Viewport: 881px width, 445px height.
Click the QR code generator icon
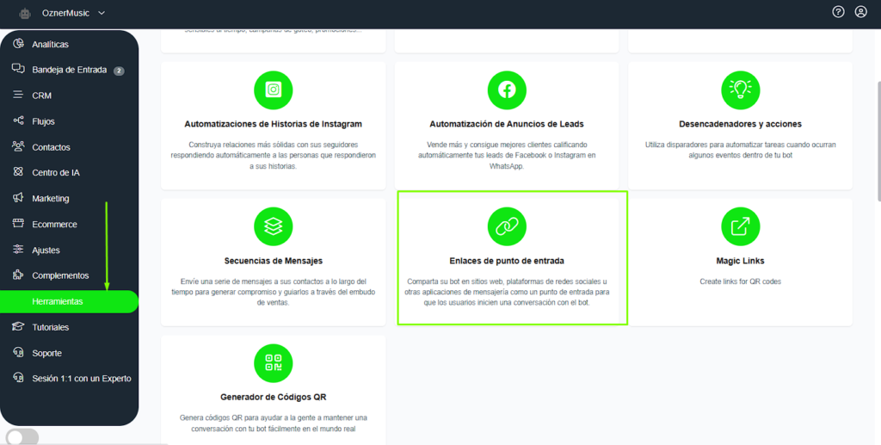(x=273, y=362)
